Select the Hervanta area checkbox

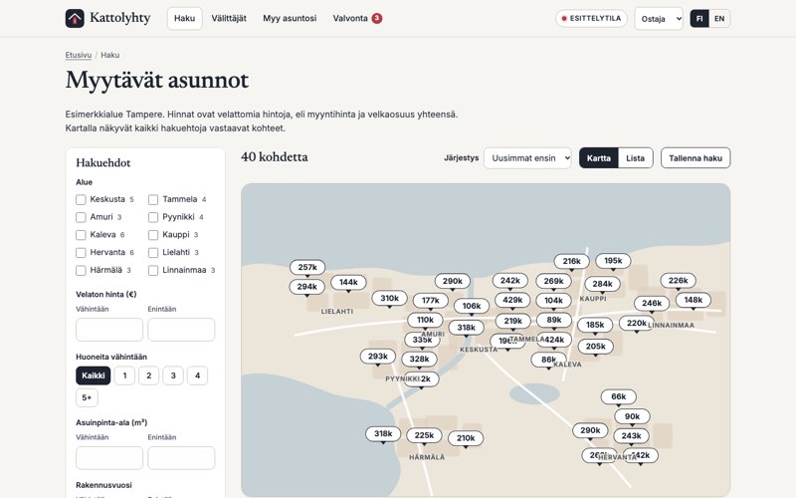pos(81,253)
